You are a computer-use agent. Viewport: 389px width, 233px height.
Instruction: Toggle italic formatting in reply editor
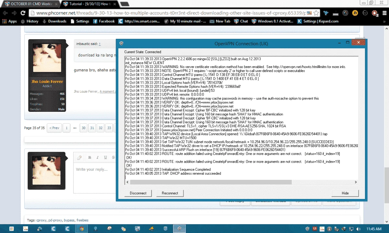point(98,157)
